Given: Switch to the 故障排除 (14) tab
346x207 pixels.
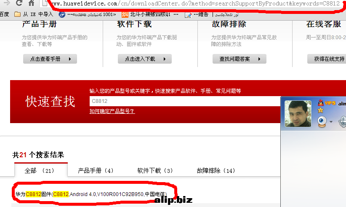Looking at the screenshot, I should (x=216, y=171).
